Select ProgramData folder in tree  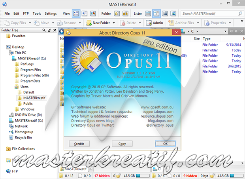30,81
